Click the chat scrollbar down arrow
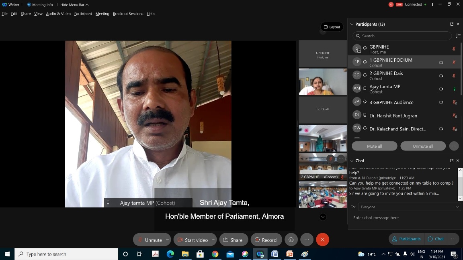This screenshot has width=463, height=260. pyautogui.click(x=460, y=198)
